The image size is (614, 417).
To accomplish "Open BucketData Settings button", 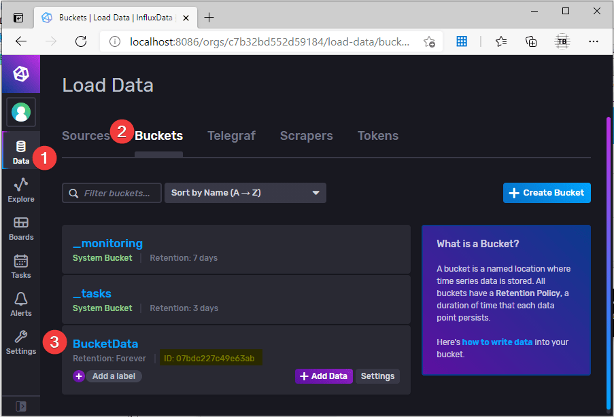I will tap(377, 376).
